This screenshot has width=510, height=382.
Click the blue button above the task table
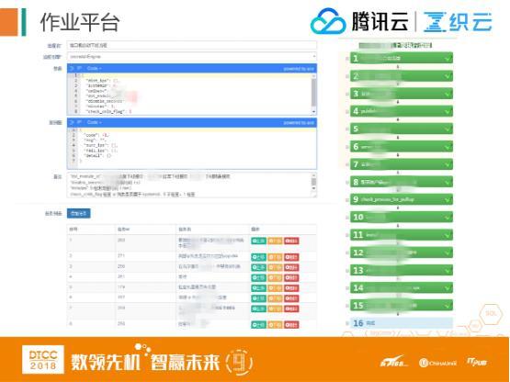pyautogui.click(x=79, y=213)
